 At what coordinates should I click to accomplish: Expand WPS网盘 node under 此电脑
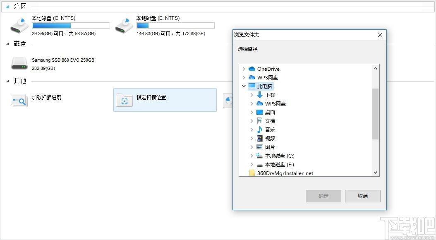[x=252, y=103]
